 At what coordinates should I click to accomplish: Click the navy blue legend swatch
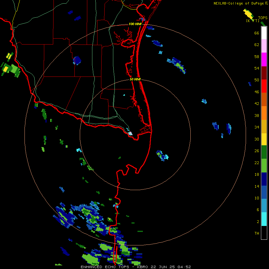(264, 179)
